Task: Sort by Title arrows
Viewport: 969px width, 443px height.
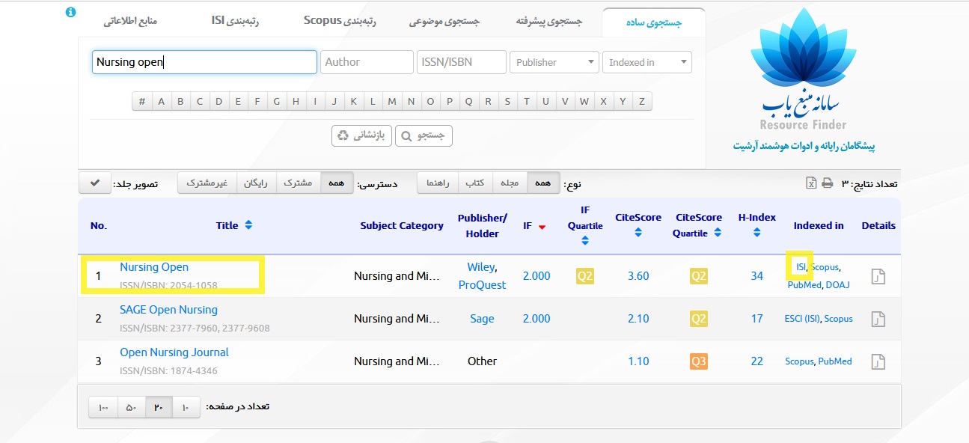Action: point(248,225)
